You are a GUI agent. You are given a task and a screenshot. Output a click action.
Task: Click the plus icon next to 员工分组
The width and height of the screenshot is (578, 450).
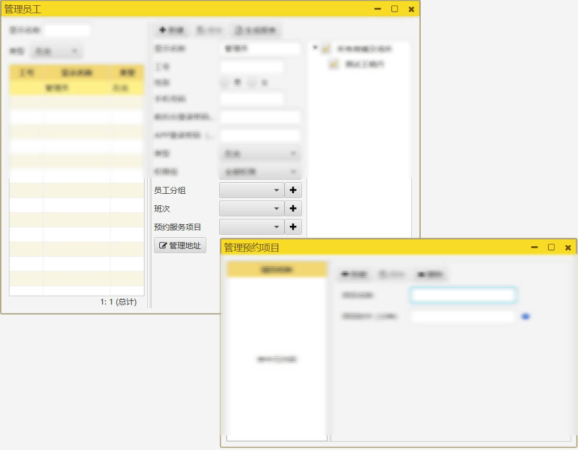pos(293,190)
